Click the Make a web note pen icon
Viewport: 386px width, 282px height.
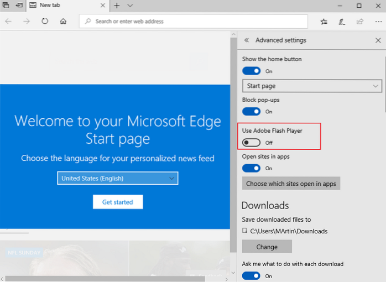coord(342,22)
